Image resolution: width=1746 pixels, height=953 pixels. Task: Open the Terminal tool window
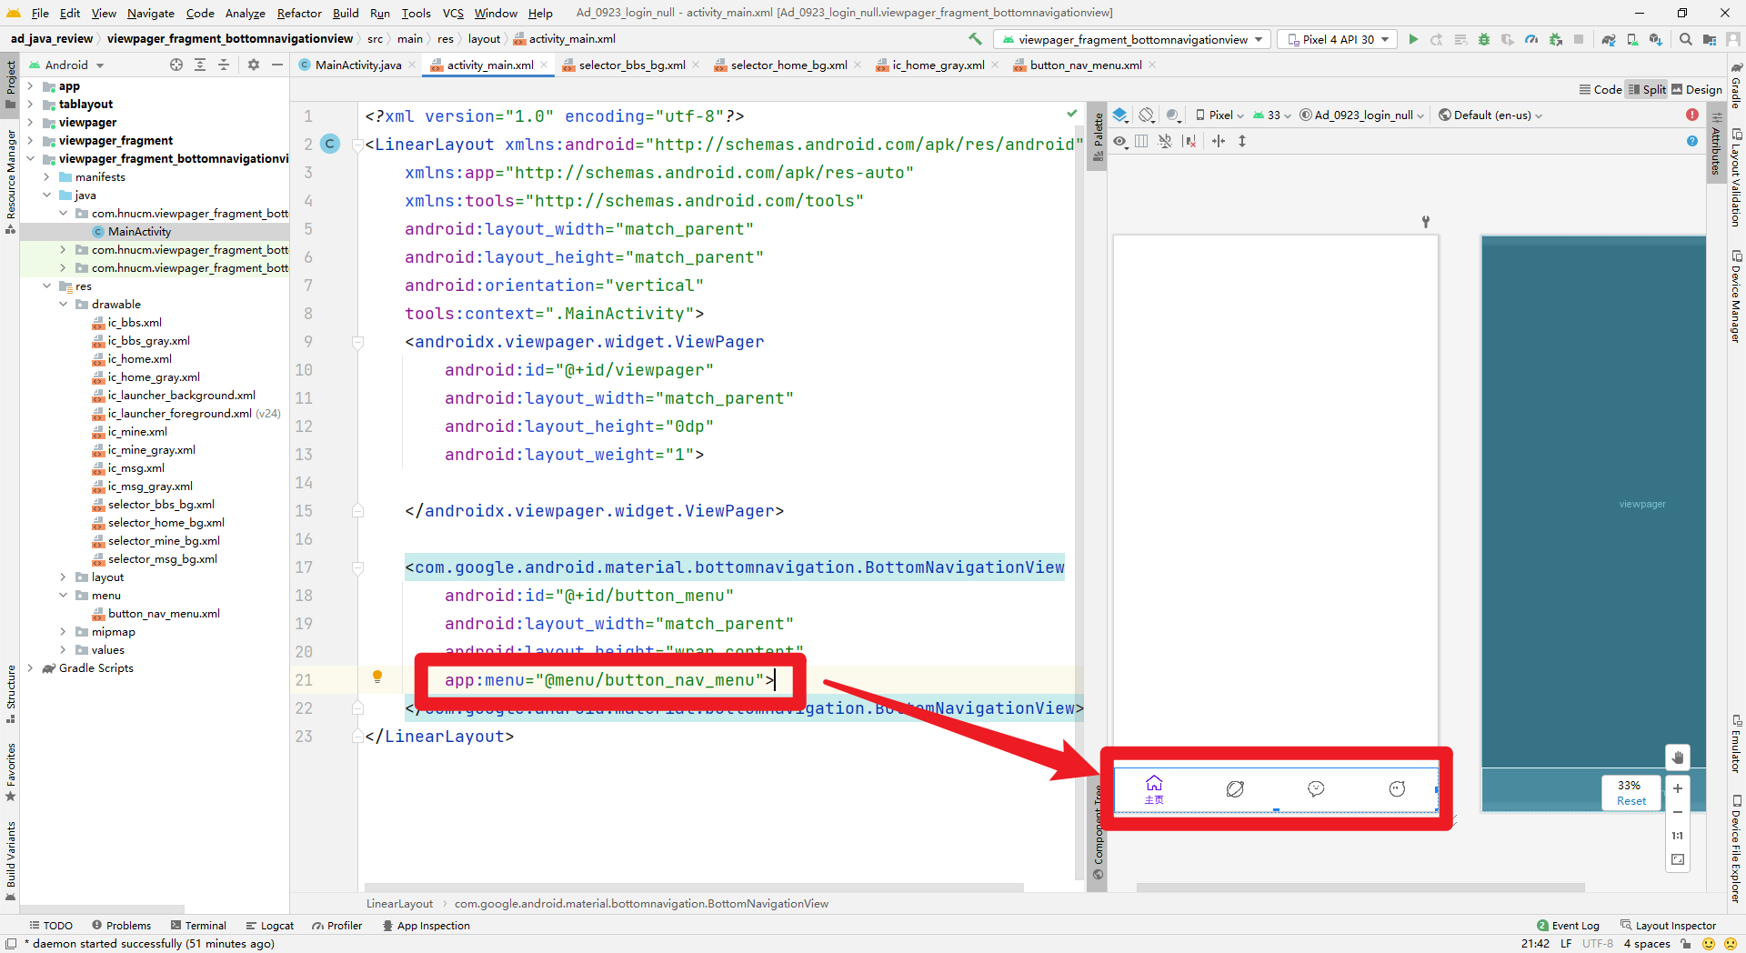tap(199, 926)
